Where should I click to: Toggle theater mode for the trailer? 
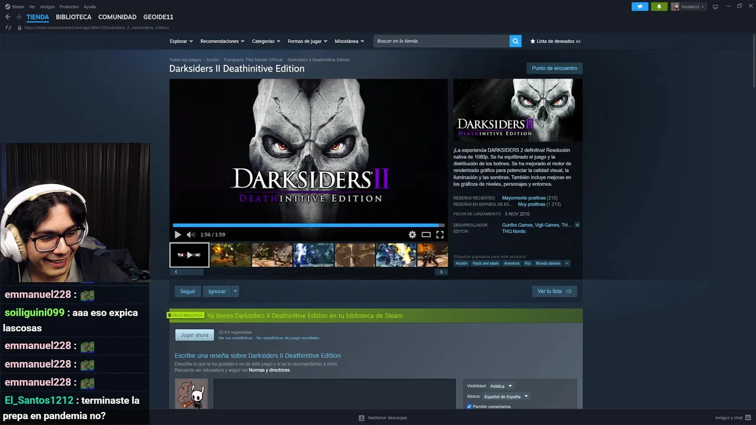pos(426,234)
